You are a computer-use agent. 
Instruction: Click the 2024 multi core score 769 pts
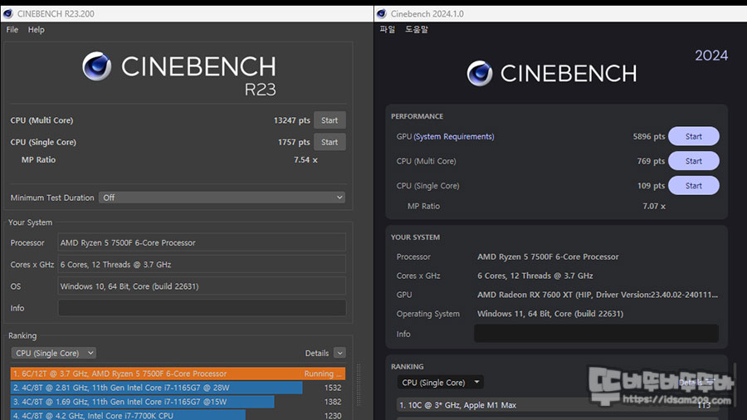click(651, 161)
